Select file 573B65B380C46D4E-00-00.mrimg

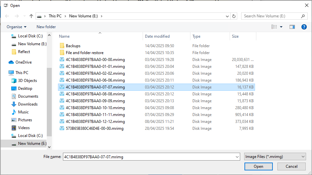tap(95, 128)
